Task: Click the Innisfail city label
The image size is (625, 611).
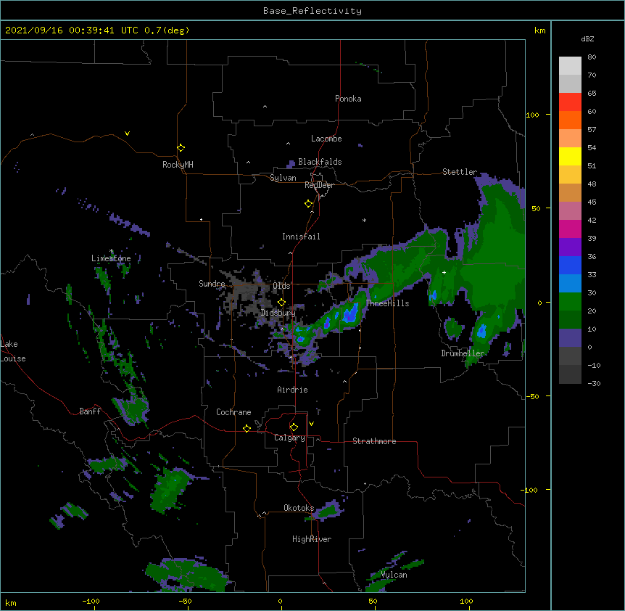Action: [x=301, y=237]
